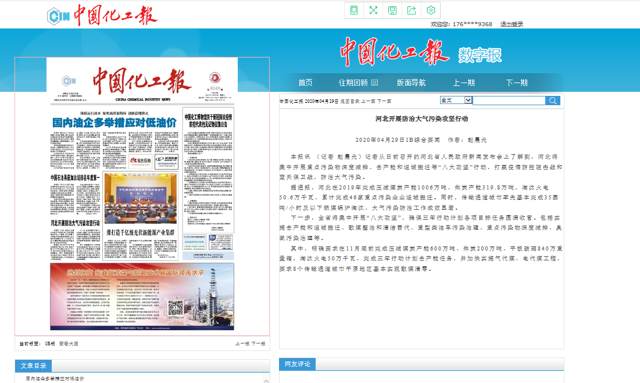Click 退出登录 to log out
The image size is (640, 383).
click(512, 24)
